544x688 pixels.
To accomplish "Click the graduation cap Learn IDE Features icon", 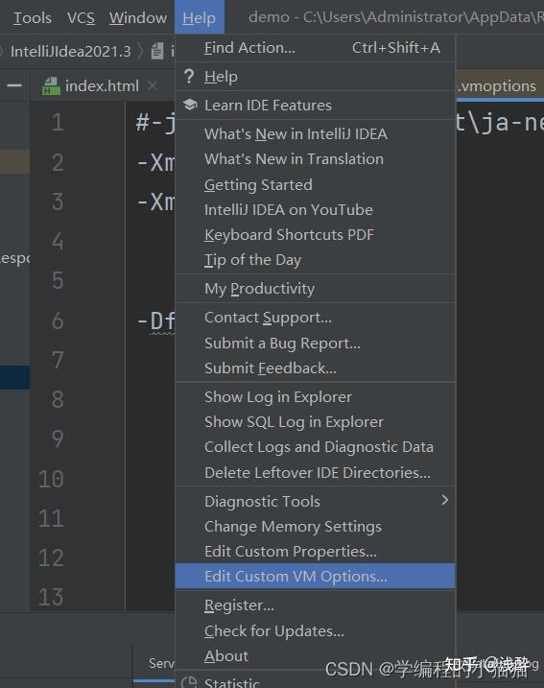I will [x=190, y=105].
